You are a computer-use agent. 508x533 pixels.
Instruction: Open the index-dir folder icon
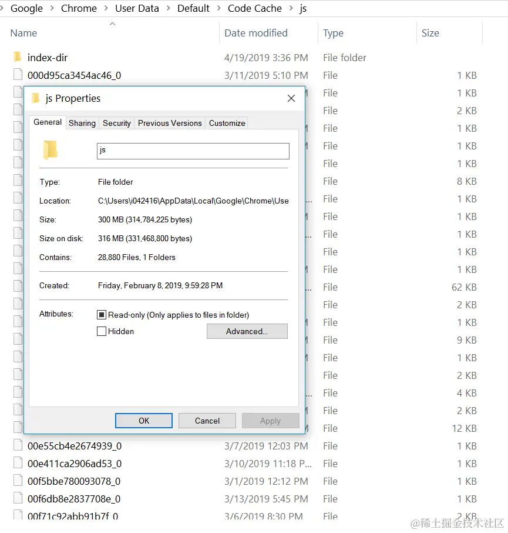click(x=18, y=57)
